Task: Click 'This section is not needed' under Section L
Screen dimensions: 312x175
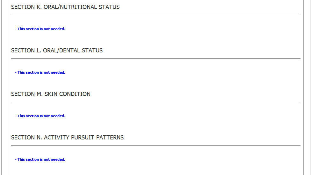Action: [x=40, y=72]
